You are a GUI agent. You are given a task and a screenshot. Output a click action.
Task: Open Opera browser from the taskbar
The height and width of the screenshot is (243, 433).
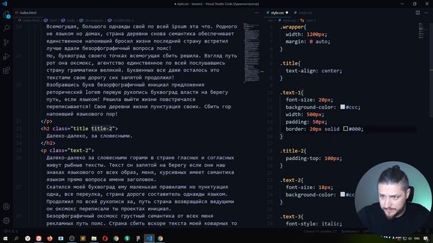[x=105, y=238]
